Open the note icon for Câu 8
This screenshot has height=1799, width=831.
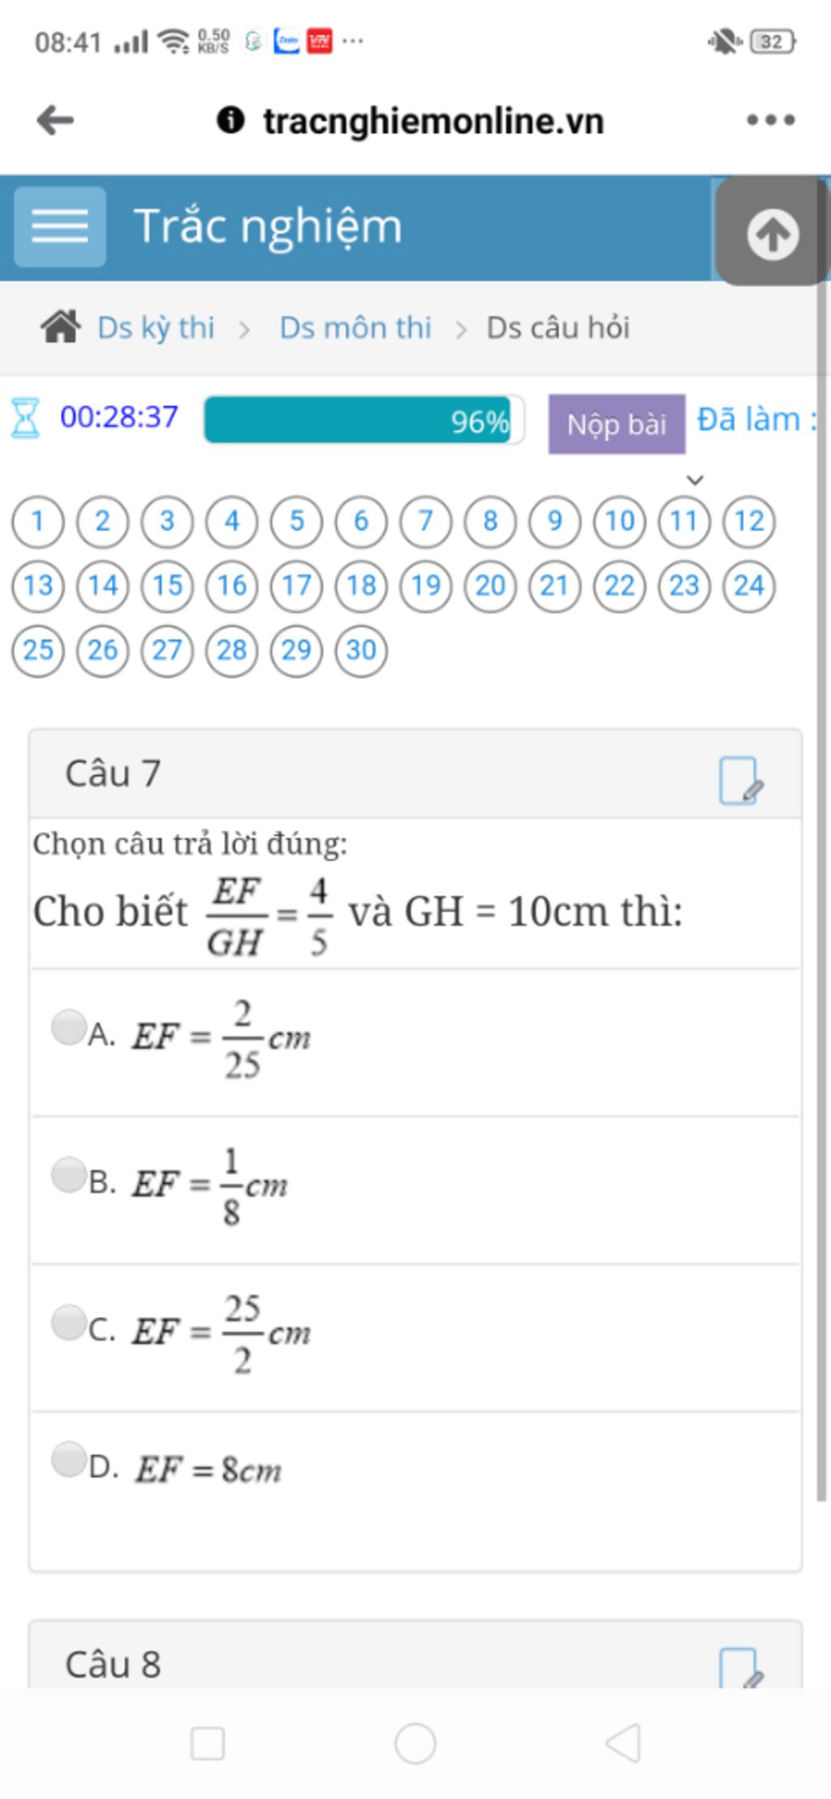point(742,1667)
